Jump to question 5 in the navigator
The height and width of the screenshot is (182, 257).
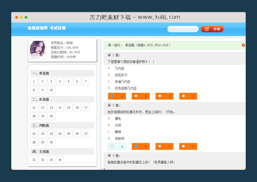coord(68,81)
